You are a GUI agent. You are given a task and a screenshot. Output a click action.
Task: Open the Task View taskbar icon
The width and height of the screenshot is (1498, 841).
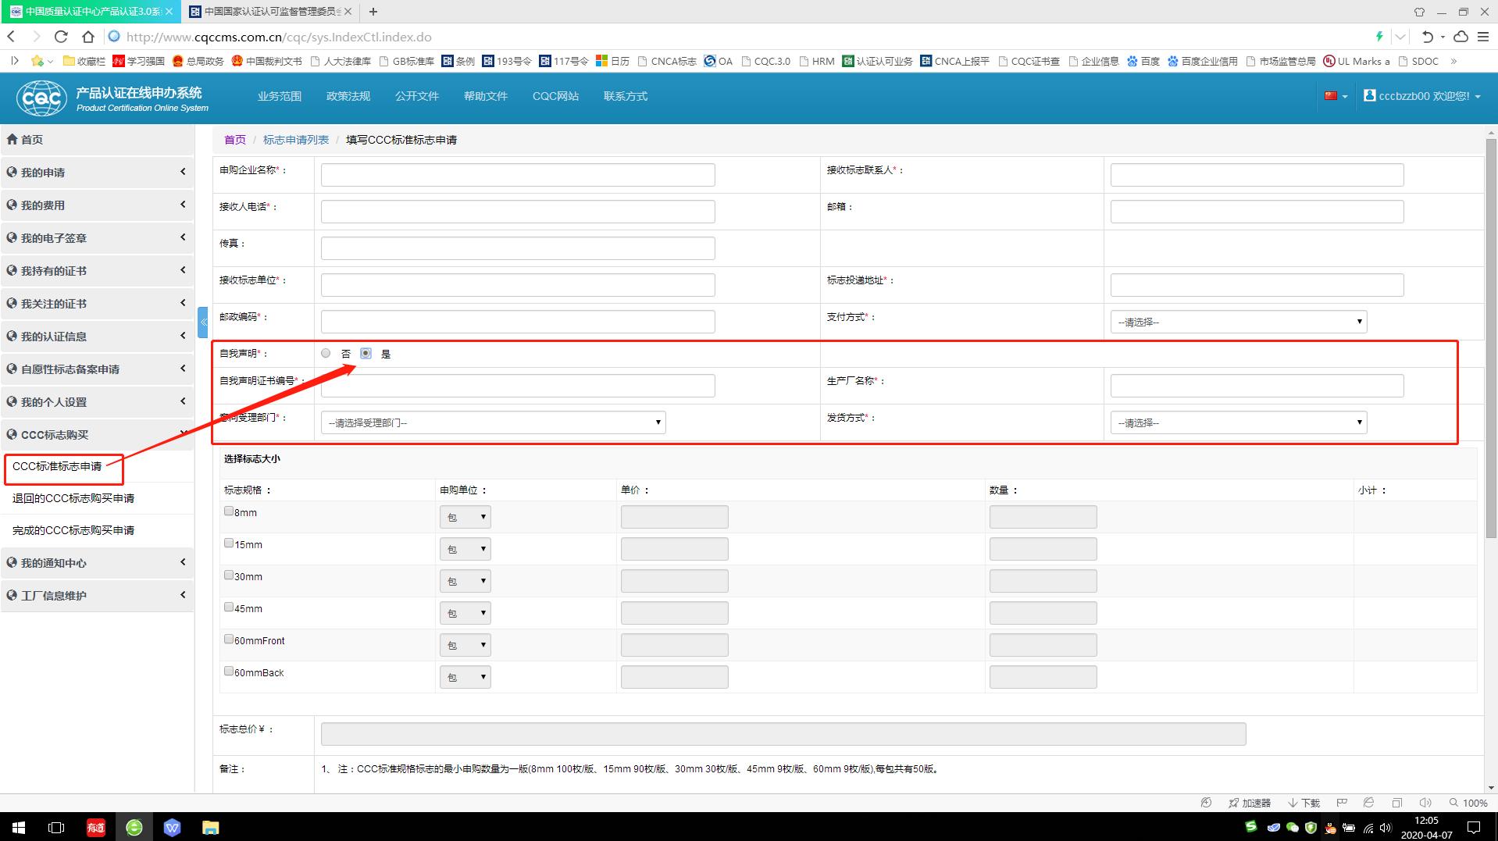(56, 827)
